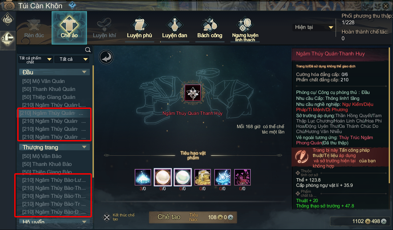Viewport: 393px width, 230px height.
Task: Click the recipe list scrollbar
Action: pyautogui.click(x=93, y=121)
